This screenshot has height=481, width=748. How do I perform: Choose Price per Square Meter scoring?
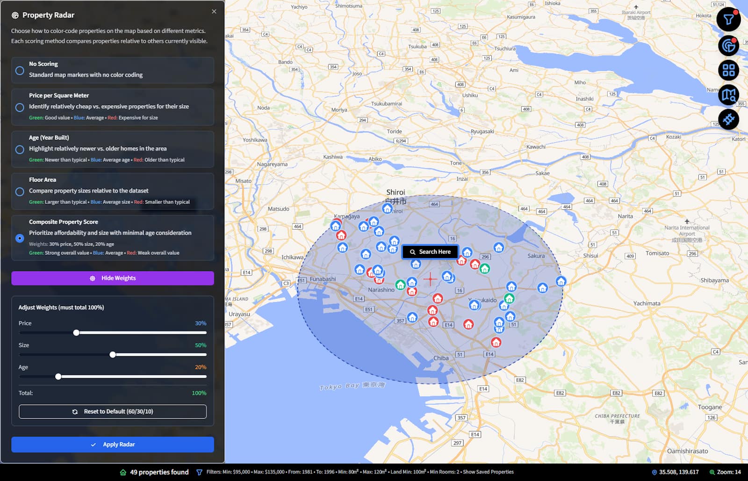pos(20,107)
